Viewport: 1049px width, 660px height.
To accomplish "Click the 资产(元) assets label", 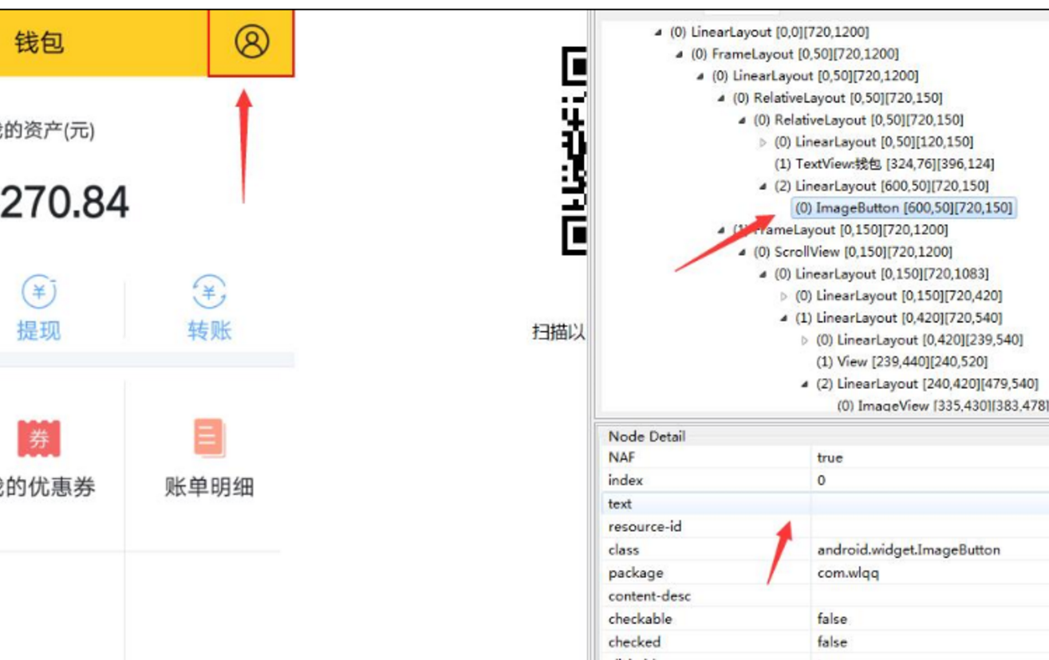I will pyautogui.click(x=47, y=130).
